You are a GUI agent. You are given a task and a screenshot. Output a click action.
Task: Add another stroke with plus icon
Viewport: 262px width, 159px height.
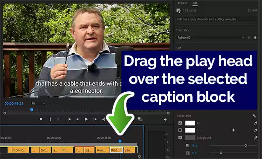pos(234,130)
